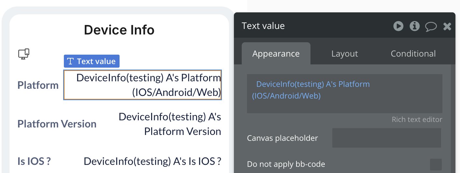Close the Text value property panel

[447, 26]
